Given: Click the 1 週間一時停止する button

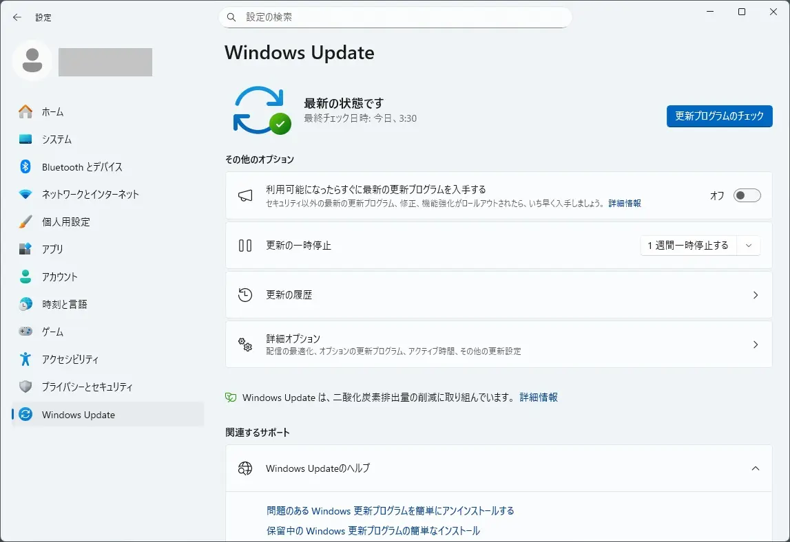Looking at the screenshot, I should pyautogui.click(x=687, y=246).
